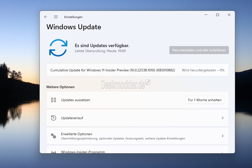Pause updates with Für 1 Woche anhalten
This screenshot has width=252, height=168.
(x=205, y=100)
